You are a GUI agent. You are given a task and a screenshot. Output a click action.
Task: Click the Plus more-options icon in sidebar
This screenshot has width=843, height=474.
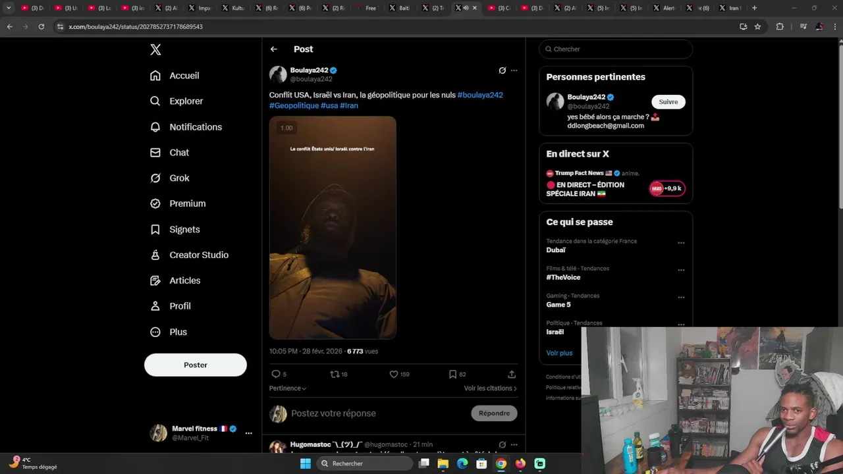point(155,332)
